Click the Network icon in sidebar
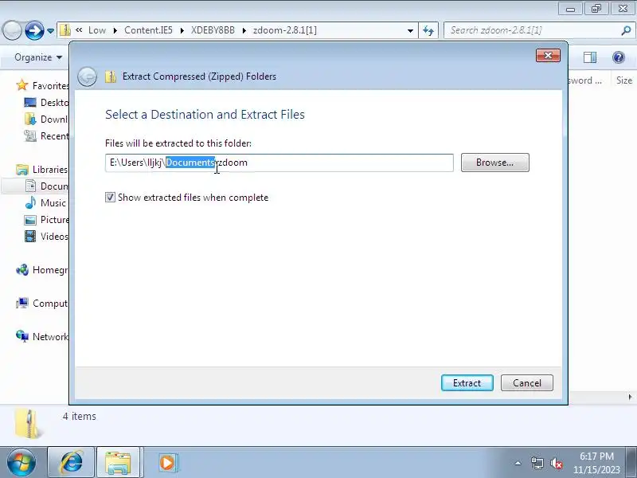The width and height of the screenshot is (637, 478). click(x=22, y=335)
